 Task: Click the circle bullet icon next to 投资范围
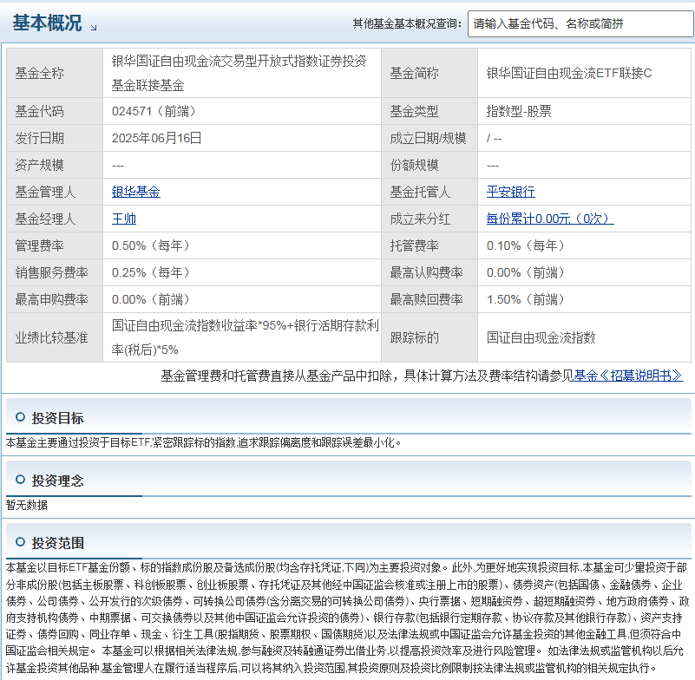click(20, 542)
